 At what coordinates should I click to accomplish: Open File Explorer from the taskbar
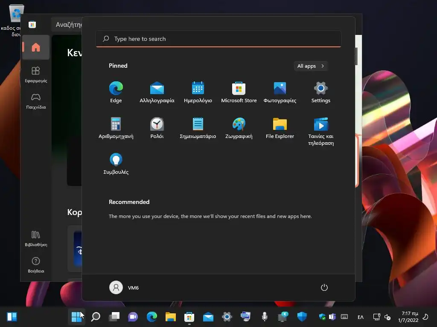[171, 316]
